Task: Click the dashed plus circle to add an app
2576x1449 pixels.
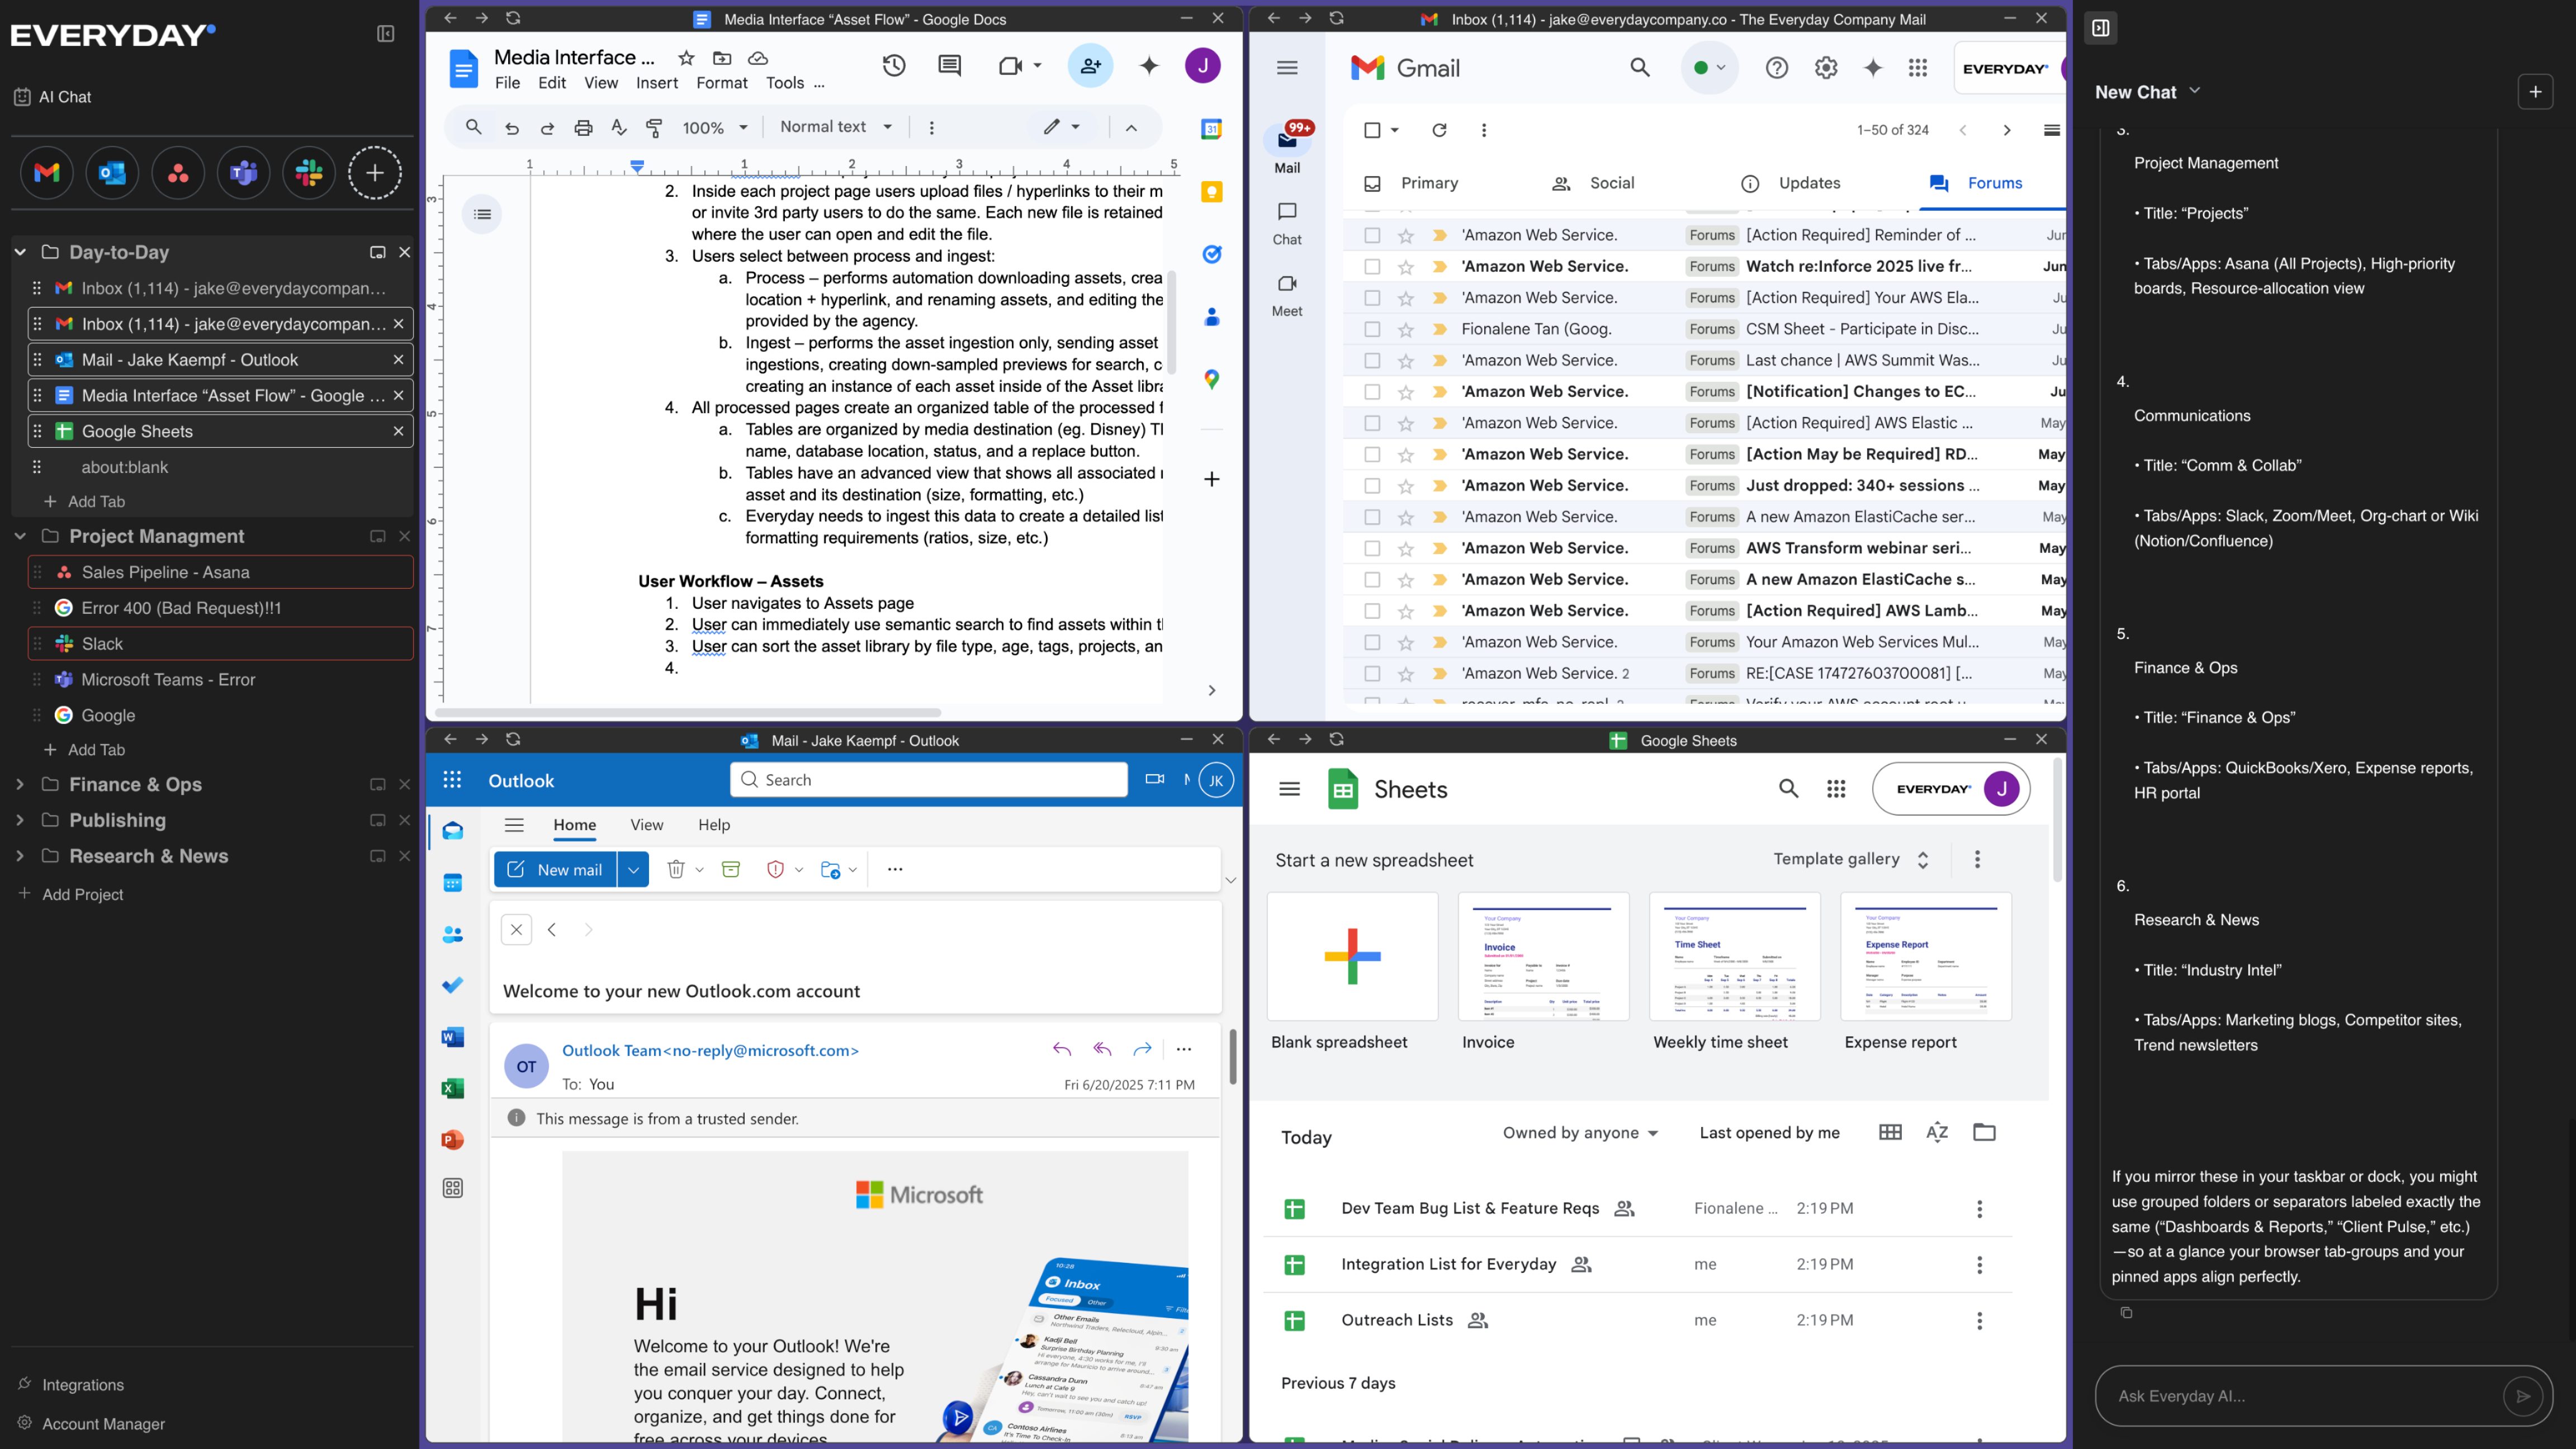Action: [x=375, y=173]
